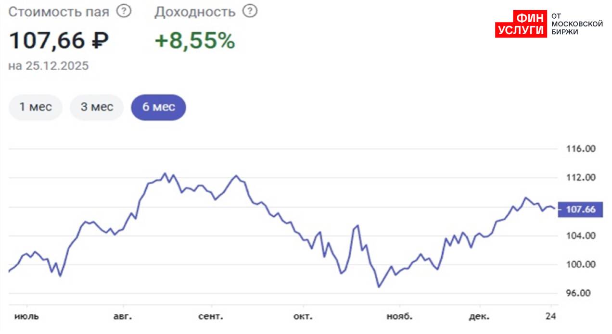612x334 pixels.
Task: Click the help icon beside Стоимость пая
Action: point(124,12)
